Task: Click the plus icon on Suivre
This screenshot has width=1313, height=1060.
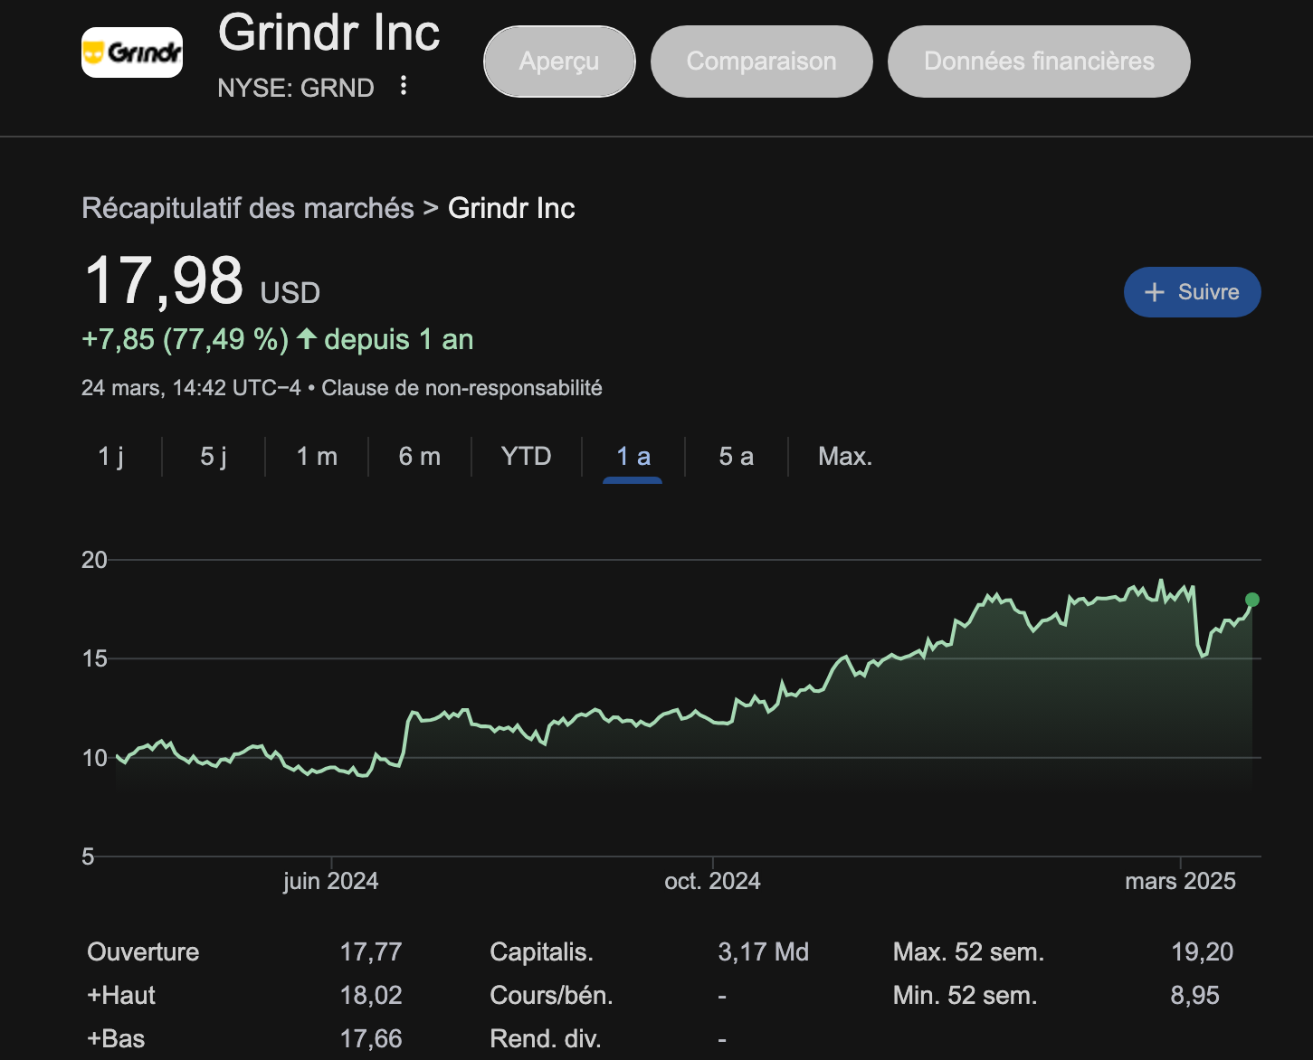Action: [1154, 292]
